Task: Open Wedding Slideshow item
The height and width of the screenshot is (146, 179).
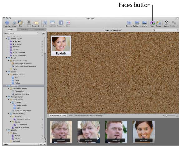Action: pyautogui.click(x=22, y=94)
